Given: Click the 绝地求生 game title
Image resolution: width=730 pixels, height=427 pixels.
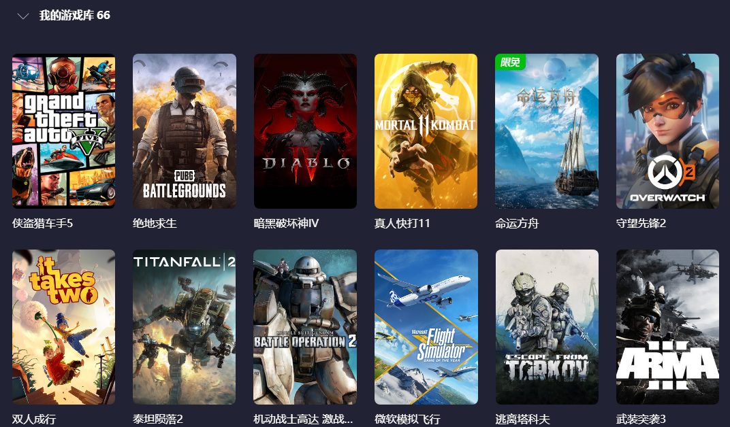Looking at the screenshot, I should click(155, 223).
